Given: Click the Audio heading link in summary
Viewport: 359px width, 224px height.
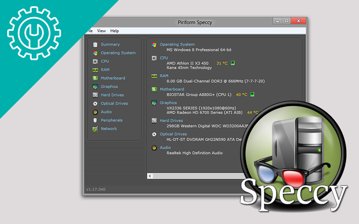Looking at the screenshot, I should 165,148.
